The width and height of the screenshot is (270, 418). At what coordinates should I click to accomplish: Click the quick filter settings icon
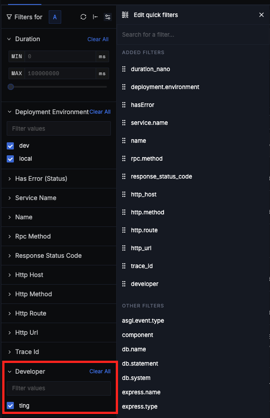pyautogui.click(x=107, y=17)
